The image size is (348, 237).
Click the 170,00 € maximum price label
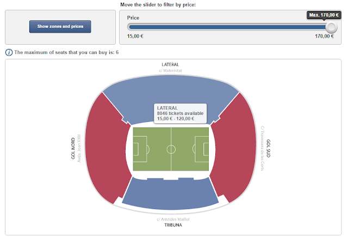coord(324,37)
